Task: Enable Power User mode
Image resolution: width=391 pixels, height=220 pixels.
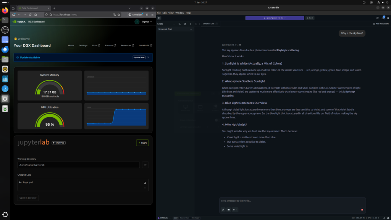Action: [184, 218]
